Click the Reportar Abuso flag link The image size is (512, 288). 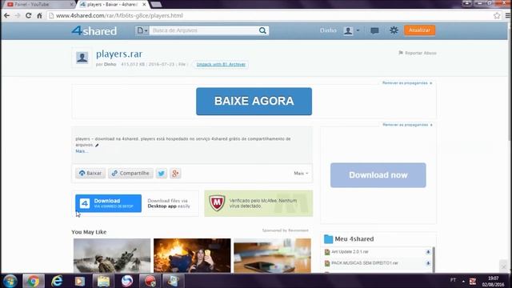click(x=418, y=53)
